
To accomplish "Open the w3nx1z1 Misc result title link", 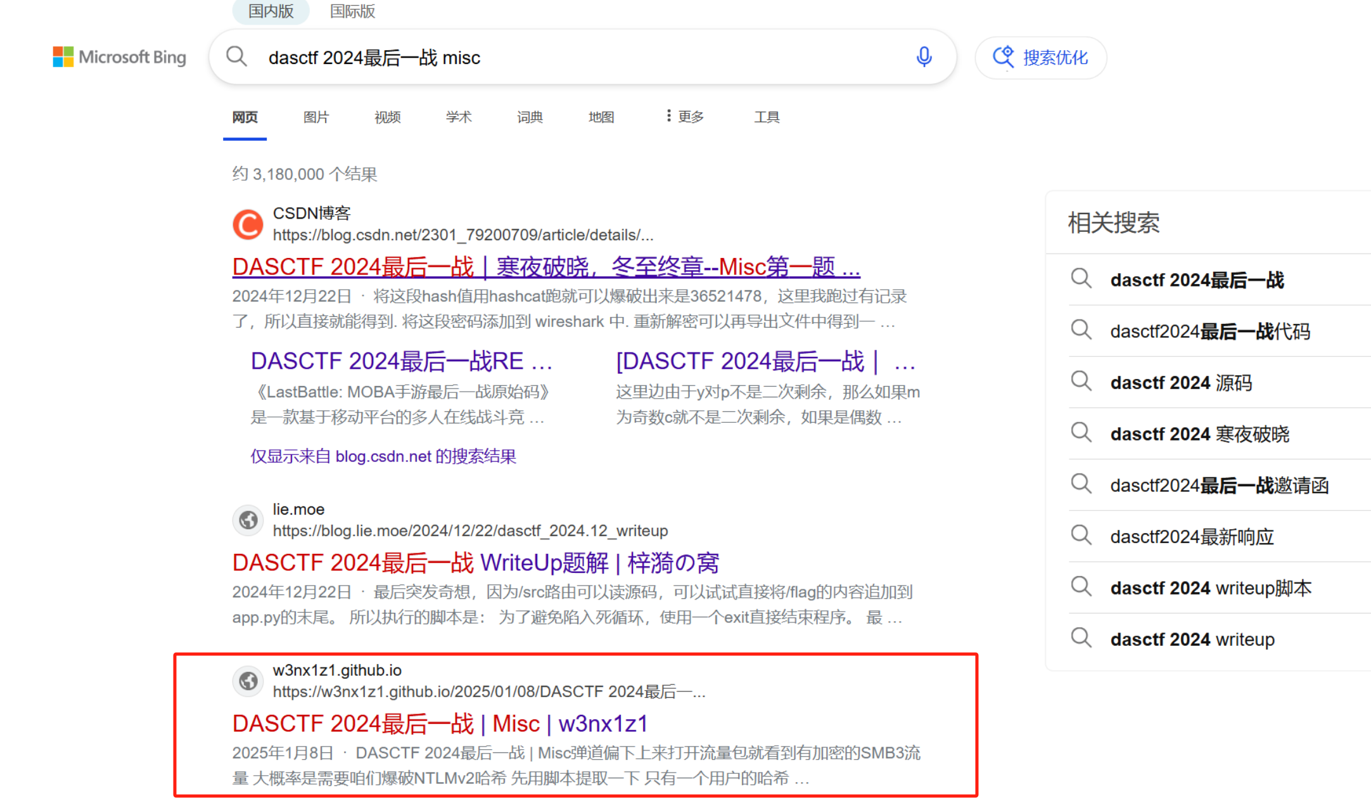I will (x=440, y=723).
